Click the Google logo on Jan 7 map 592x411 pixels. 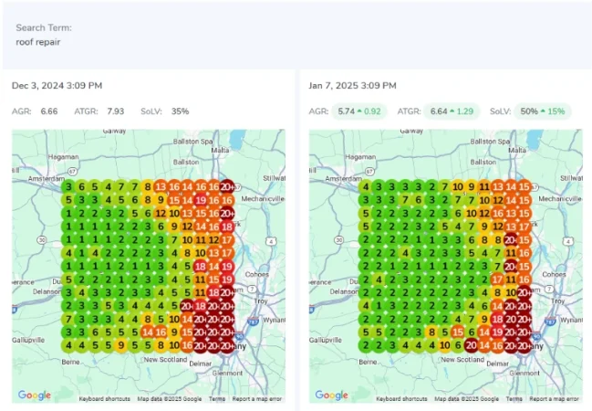tap(333, 395)
